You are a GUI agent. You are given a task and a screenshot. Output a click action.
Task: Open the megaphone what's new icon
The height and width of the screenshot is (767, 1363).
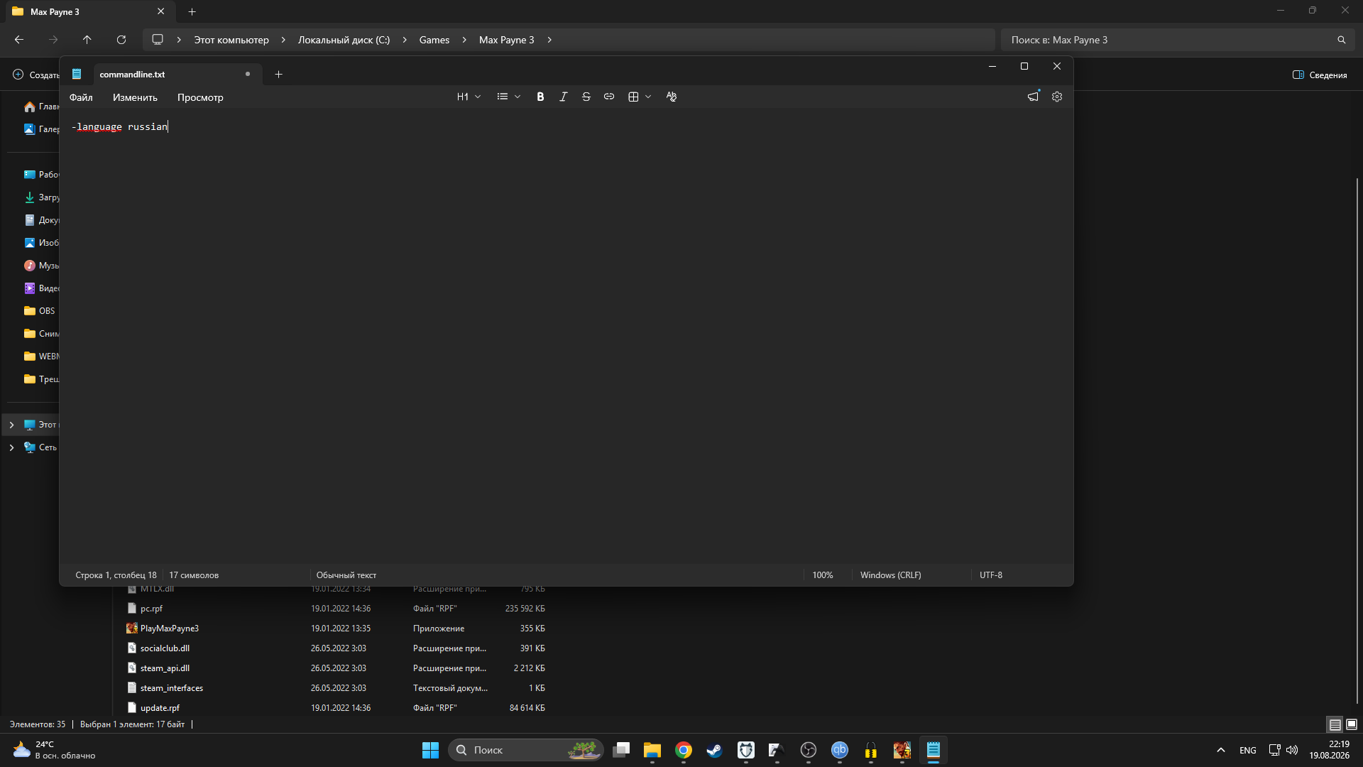coord(1033,97)
